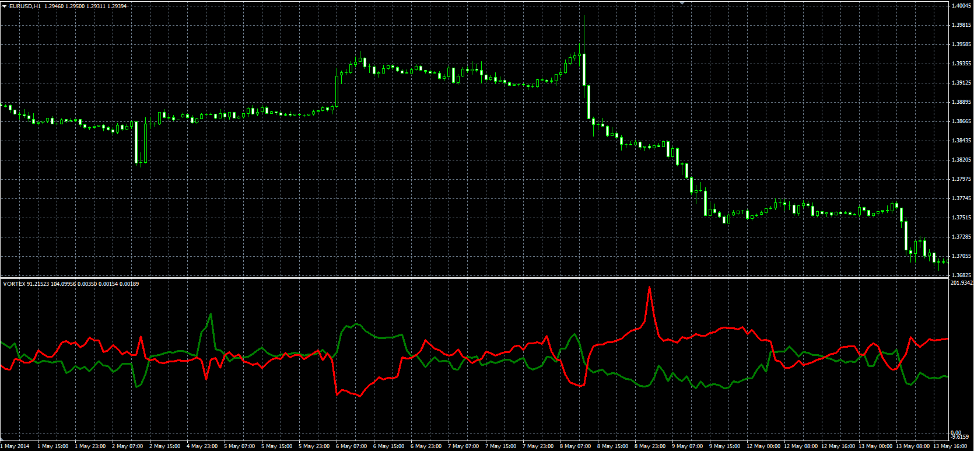
Task: Click the 1.40045 price scale label
Action: 961,6
